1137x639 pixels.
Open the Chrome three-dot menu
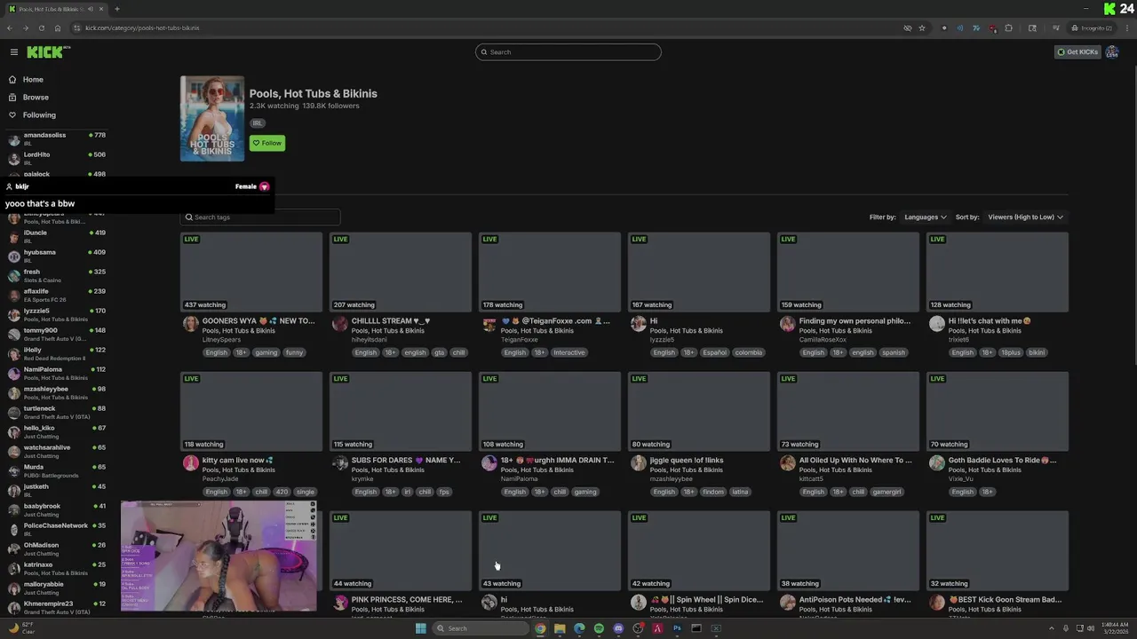1125,28
